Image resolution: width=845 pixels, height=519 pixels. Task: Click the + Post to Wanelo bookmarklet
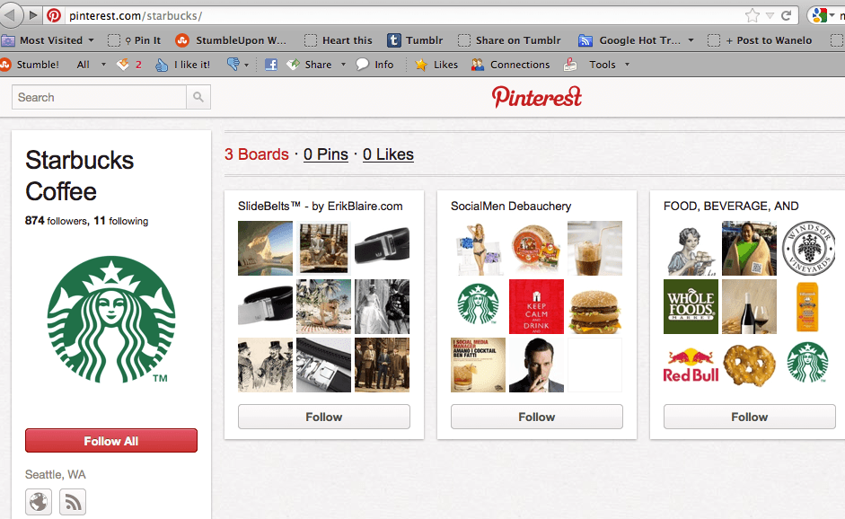760,40
